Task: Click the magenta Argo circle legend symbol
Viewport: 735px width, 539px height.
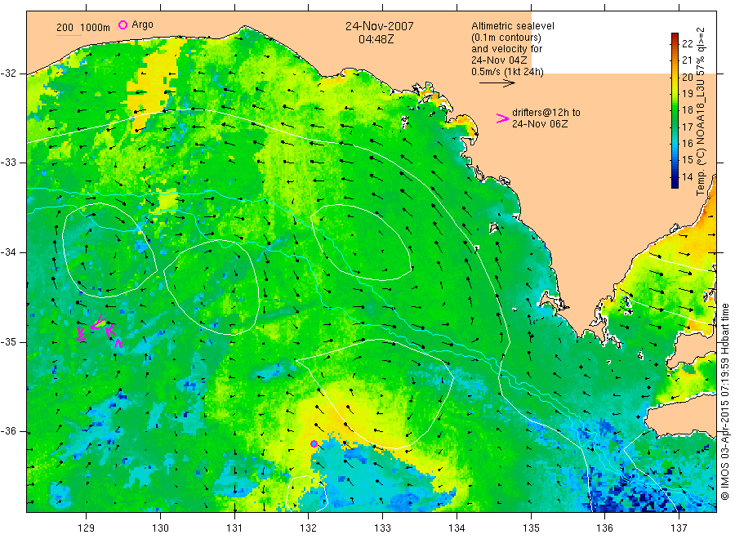Action: point(122,24)
